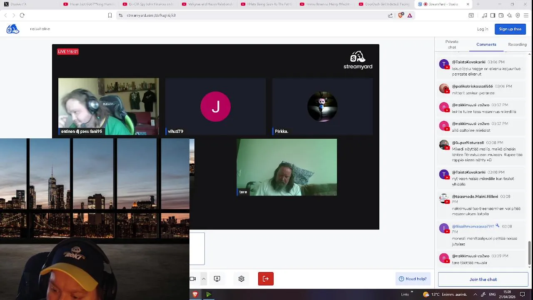Go forward in browser history
The height and width of the screenshot is (300, 533).
(14, 15)
